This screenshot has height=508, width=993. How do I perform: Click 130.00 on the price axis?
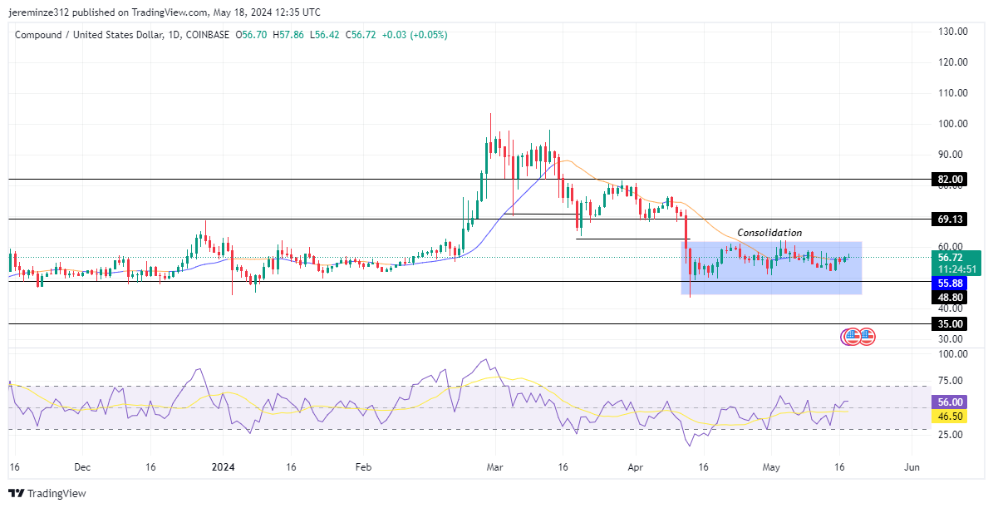(952, 31)
